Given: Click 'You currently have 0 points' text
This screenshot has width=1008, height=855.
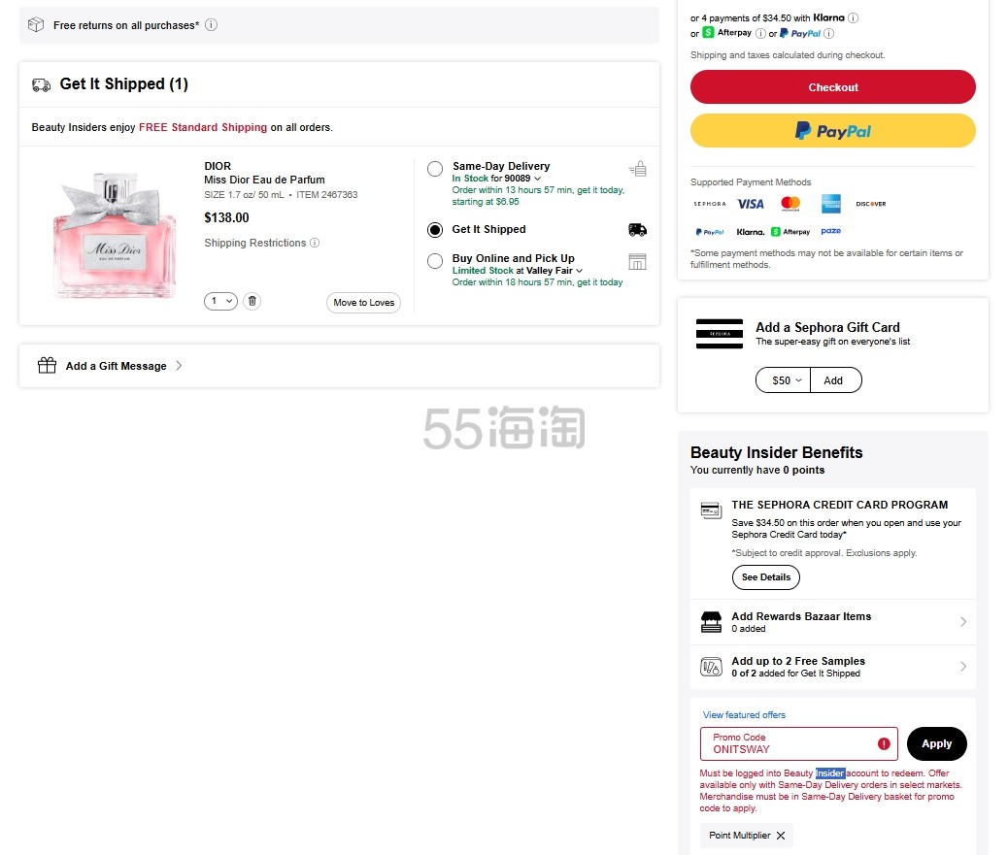Looking at the screenshot, I should 757,471.
